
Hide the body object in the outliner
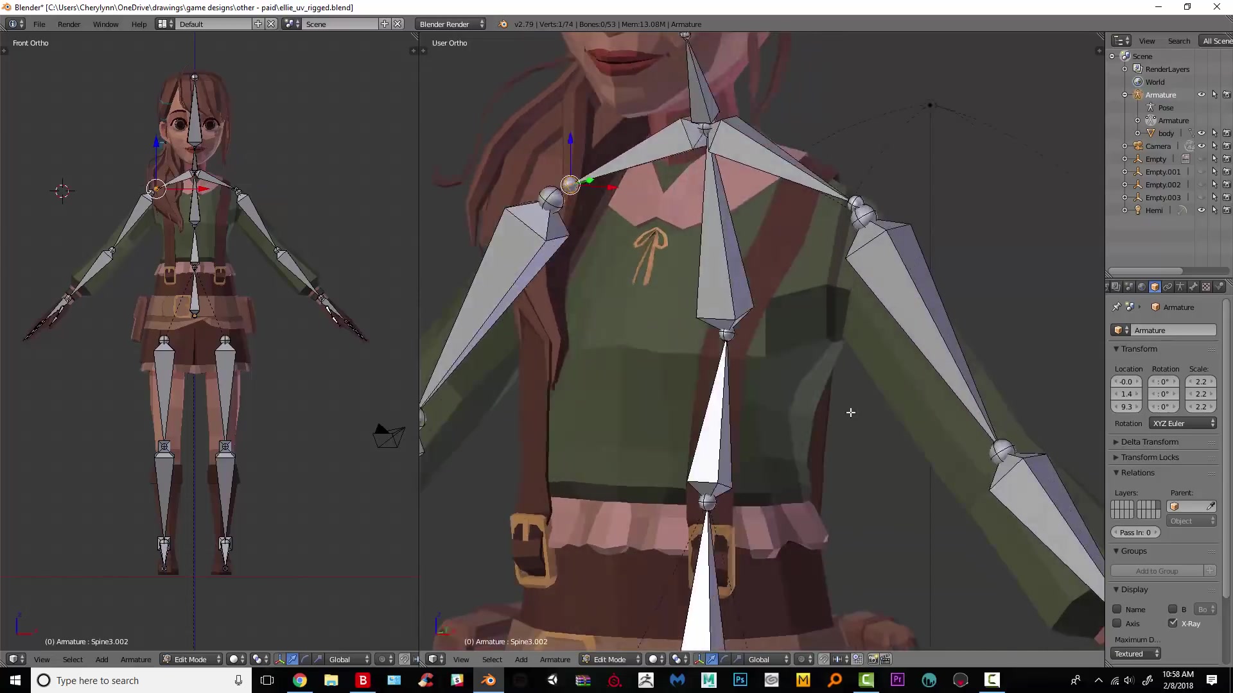(x=1202, y=133)
